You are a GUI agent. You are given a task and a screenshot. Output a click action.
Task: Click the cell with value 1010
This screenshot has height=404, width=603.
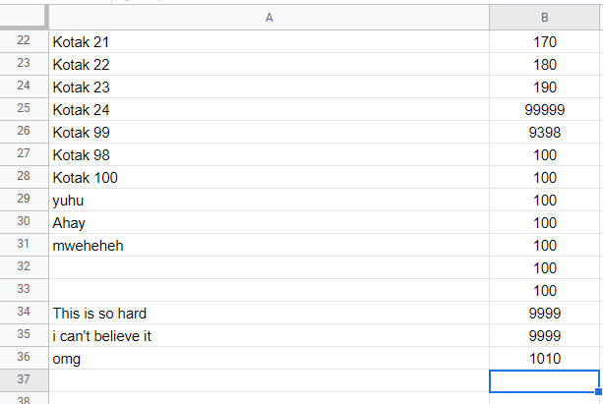pos(544,359)
